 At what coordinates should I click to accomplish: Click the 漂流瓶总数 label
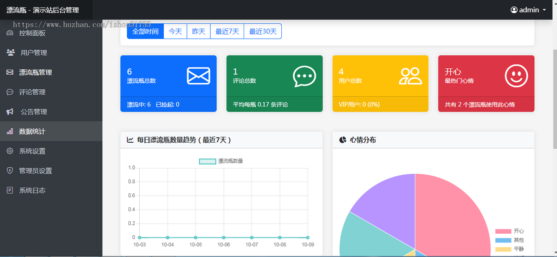pos(141,81)
